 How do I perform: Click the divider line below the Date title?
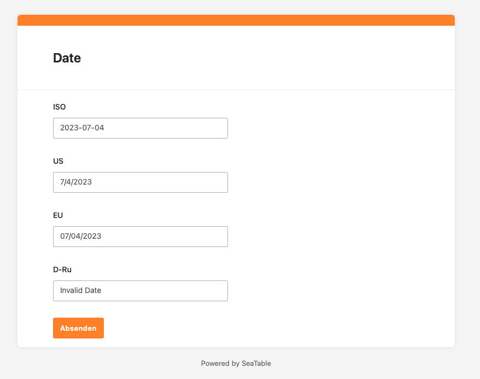pos(236,89)
